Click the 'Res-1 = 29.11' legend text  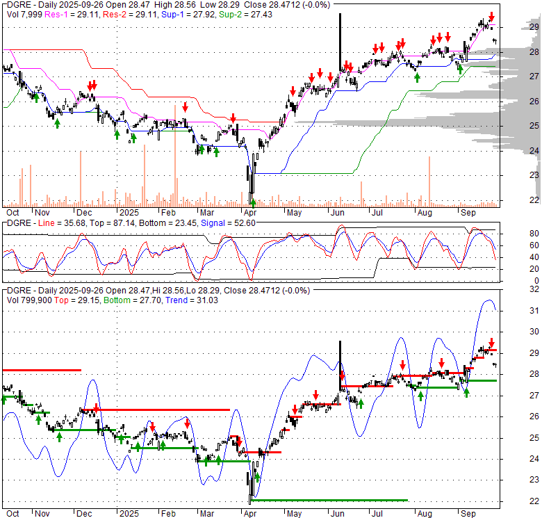pos(72,15)
